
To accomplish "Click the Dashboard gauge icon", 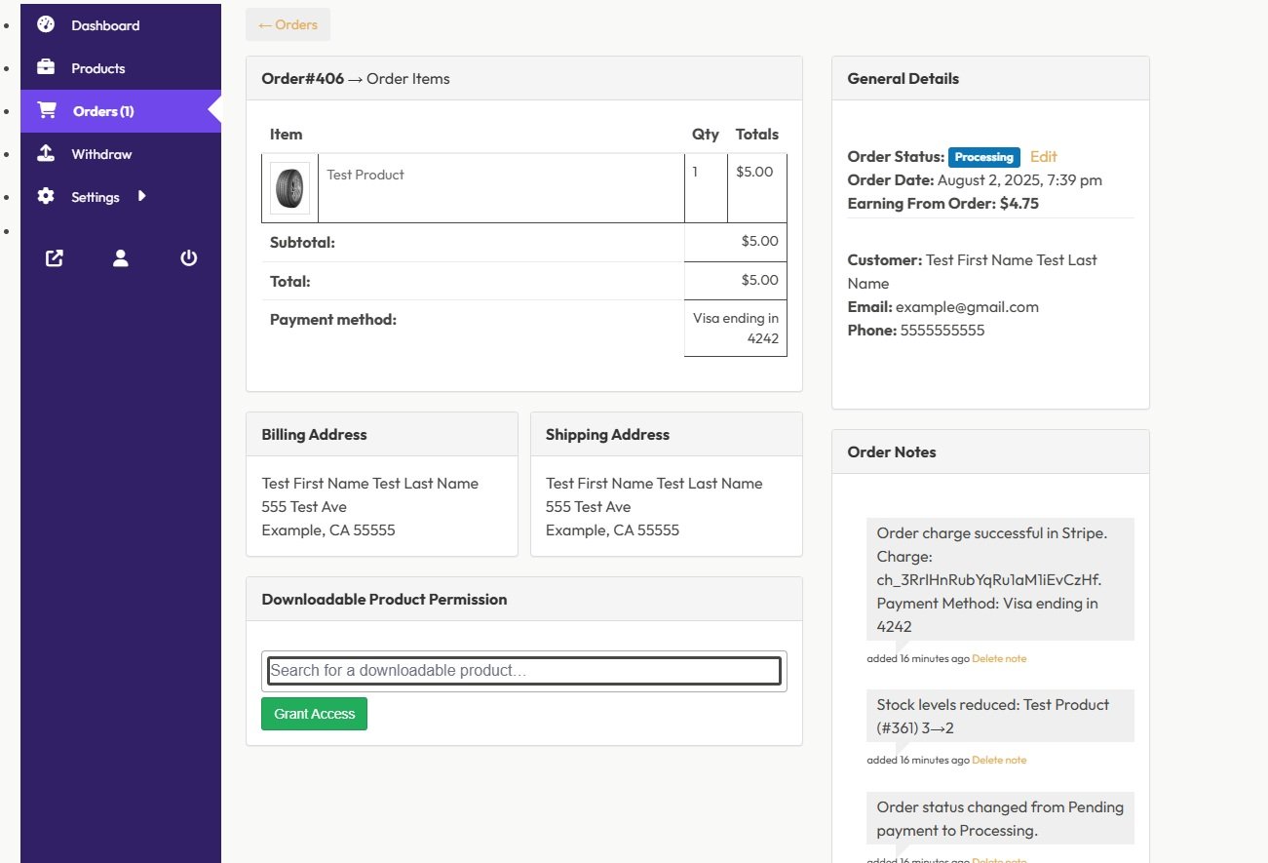I will click(46, 25).
